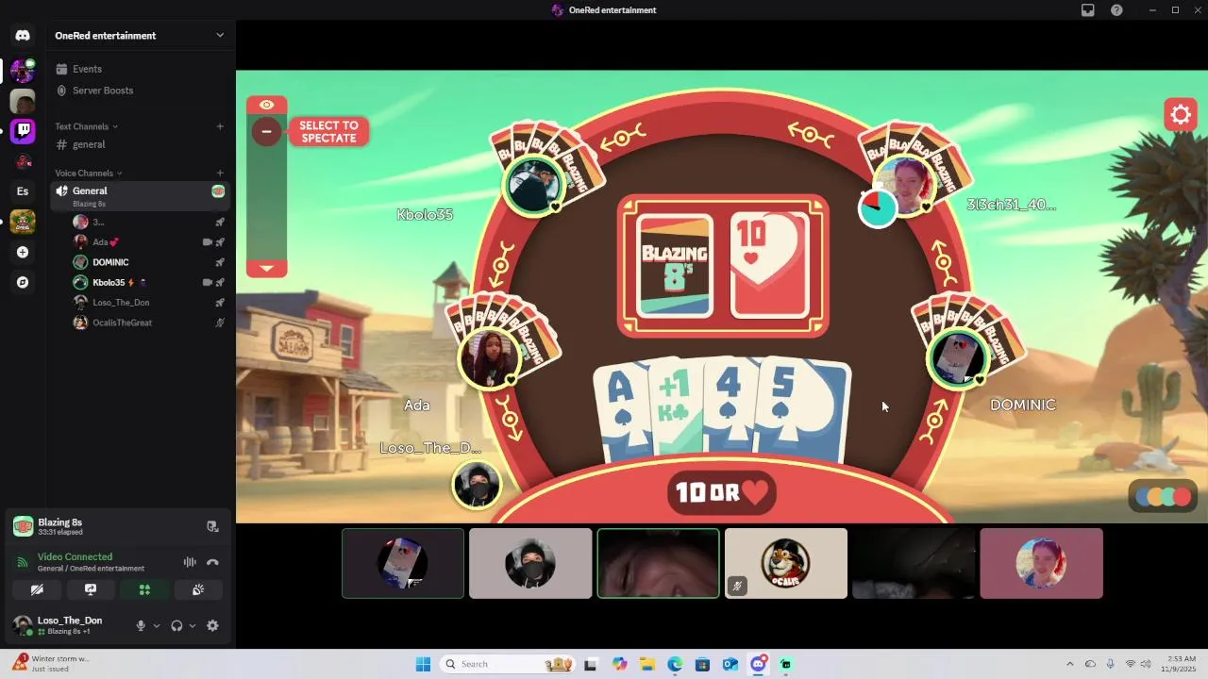
Task: Click the 10 of hearts discard card
Action: pos(770,266)
